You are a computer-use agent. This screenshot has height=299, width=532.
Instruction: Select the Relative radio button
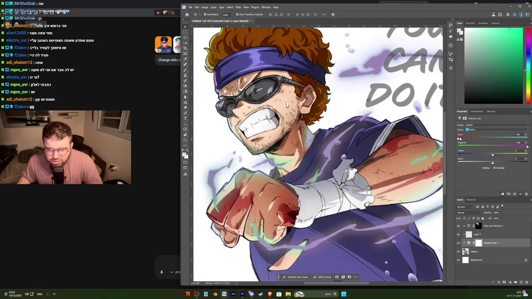tap(481, 168)
